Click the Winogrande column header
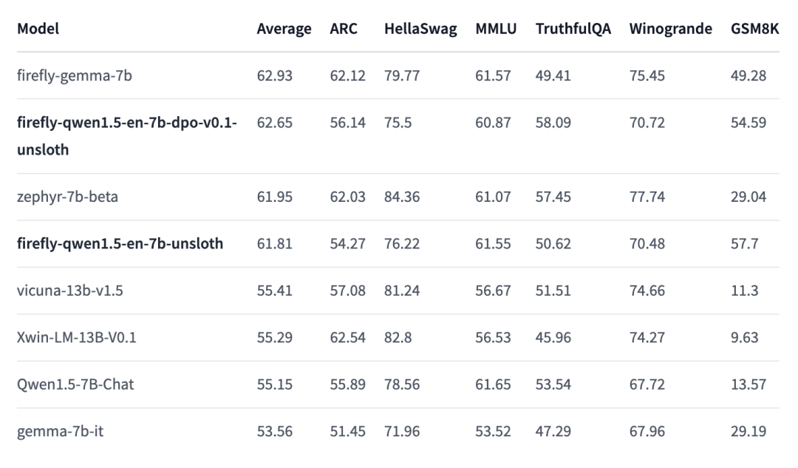This screenshot has height=468, width=798. pyautogui.click(x=670, y=30)
